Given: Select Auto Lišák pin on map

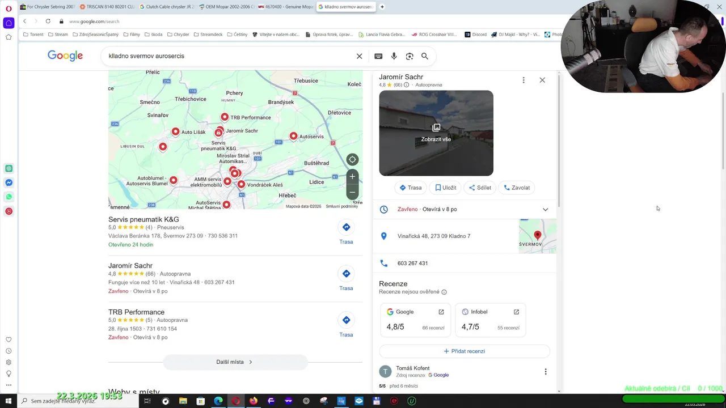Looking at the screenshot, I should [x=175, y=131].
